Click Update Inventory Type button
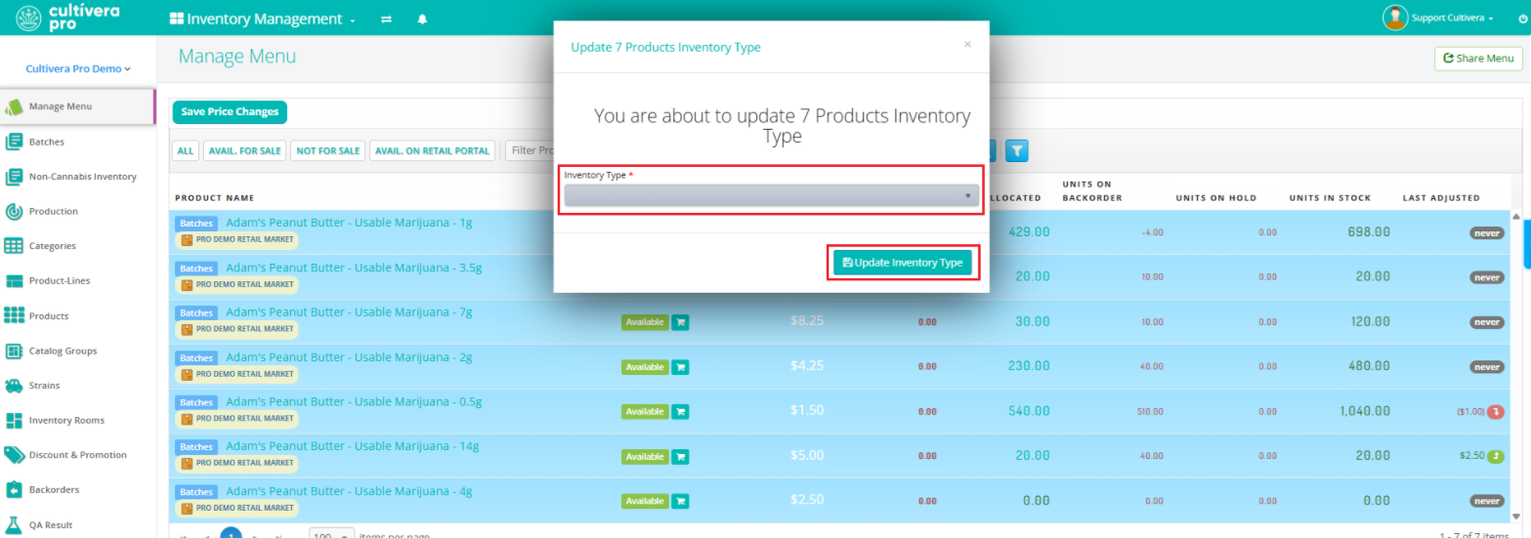Viewport: 1531px width, 538px height. [902, 263]
